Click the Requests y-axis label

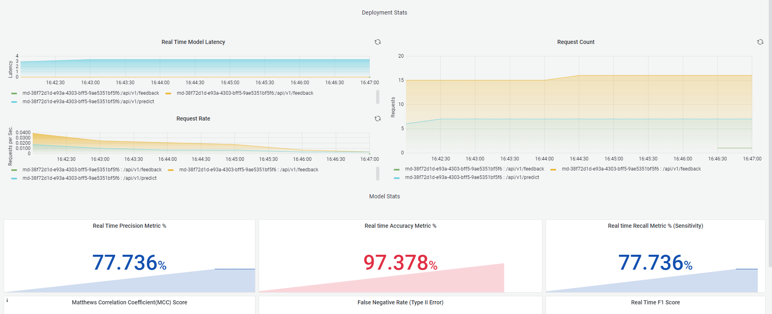click(393, 107)
